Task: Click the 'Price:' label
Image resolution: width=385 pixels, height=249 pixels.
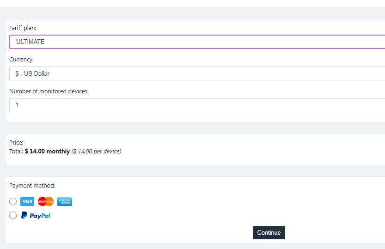Action: [x=16, y=143]
